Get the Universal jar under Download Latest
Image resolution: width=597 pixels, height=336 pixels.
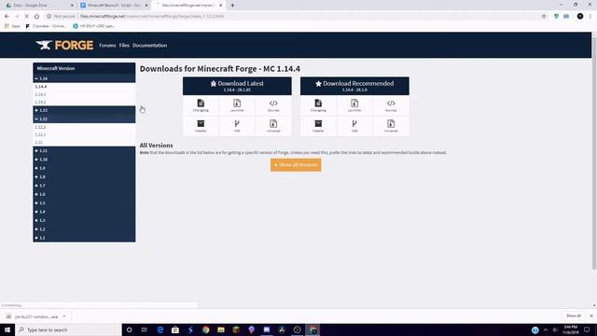coord(273,126)
